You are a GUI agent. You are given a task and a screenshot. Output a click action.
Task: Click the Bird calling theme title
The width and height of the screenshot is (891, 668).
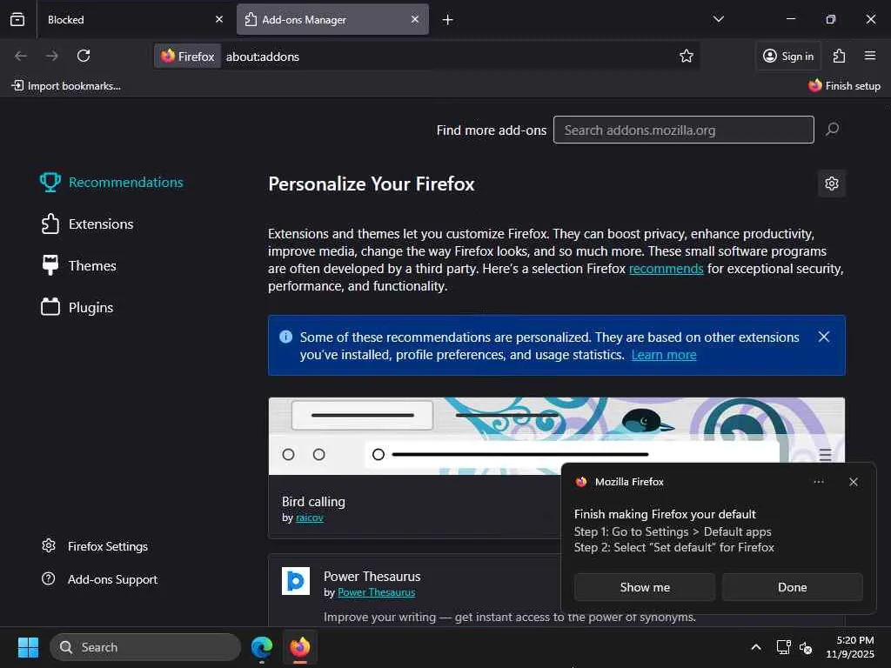(313, 502)
